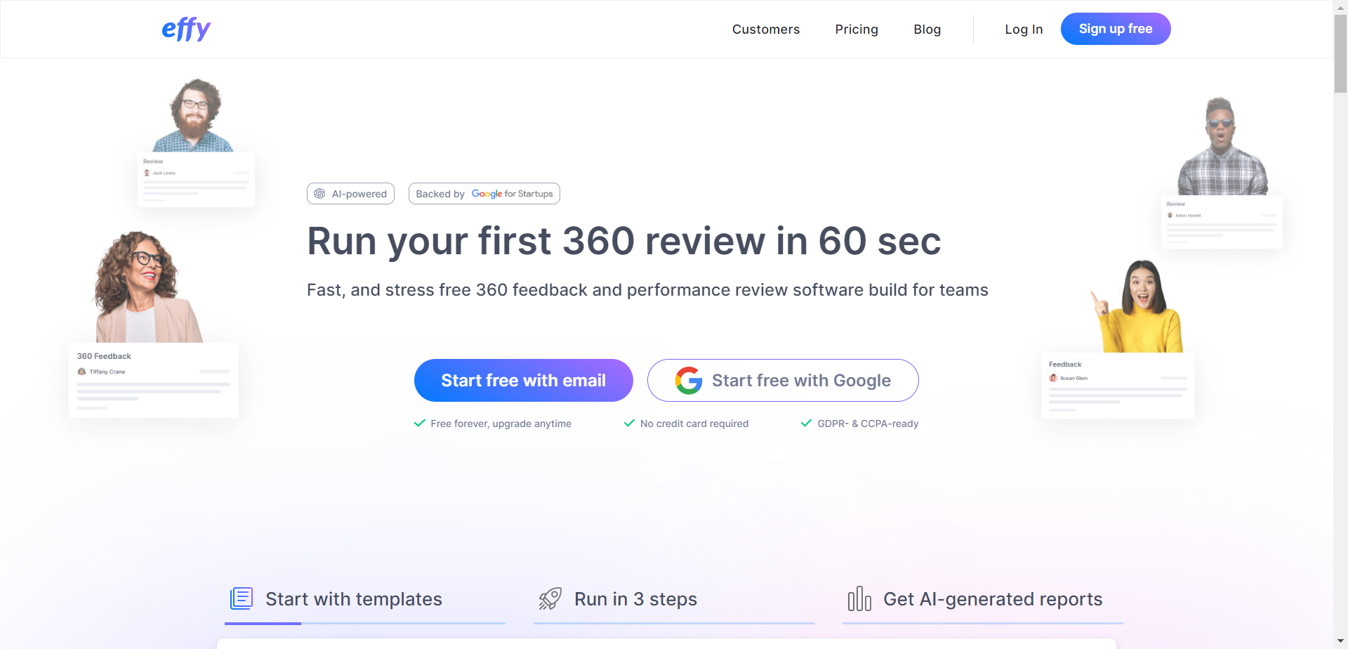The width and height of the screenshot is (1348, 649).
Task: Click the OpenAI icon in the AI-powered badge
Action: pyautogui.click(x=320, y=193)
